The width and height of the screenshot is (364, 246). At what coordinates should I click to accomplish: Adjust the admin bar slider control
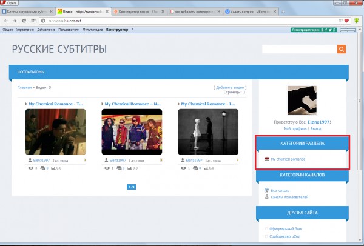tap(348, 30)
